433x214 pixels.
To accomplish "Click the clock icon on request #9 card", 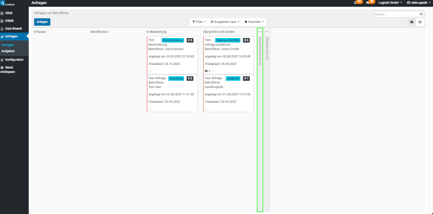I will 150,71.
